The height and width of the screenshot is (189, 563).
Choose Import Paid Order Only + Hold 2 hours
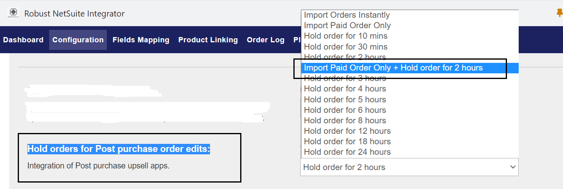point(393,68)
